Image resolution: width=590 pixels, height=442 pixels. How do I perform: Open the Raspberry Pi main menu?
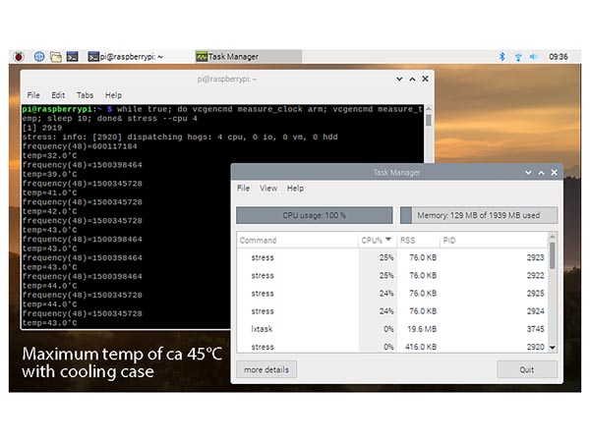tap(19, 57)
